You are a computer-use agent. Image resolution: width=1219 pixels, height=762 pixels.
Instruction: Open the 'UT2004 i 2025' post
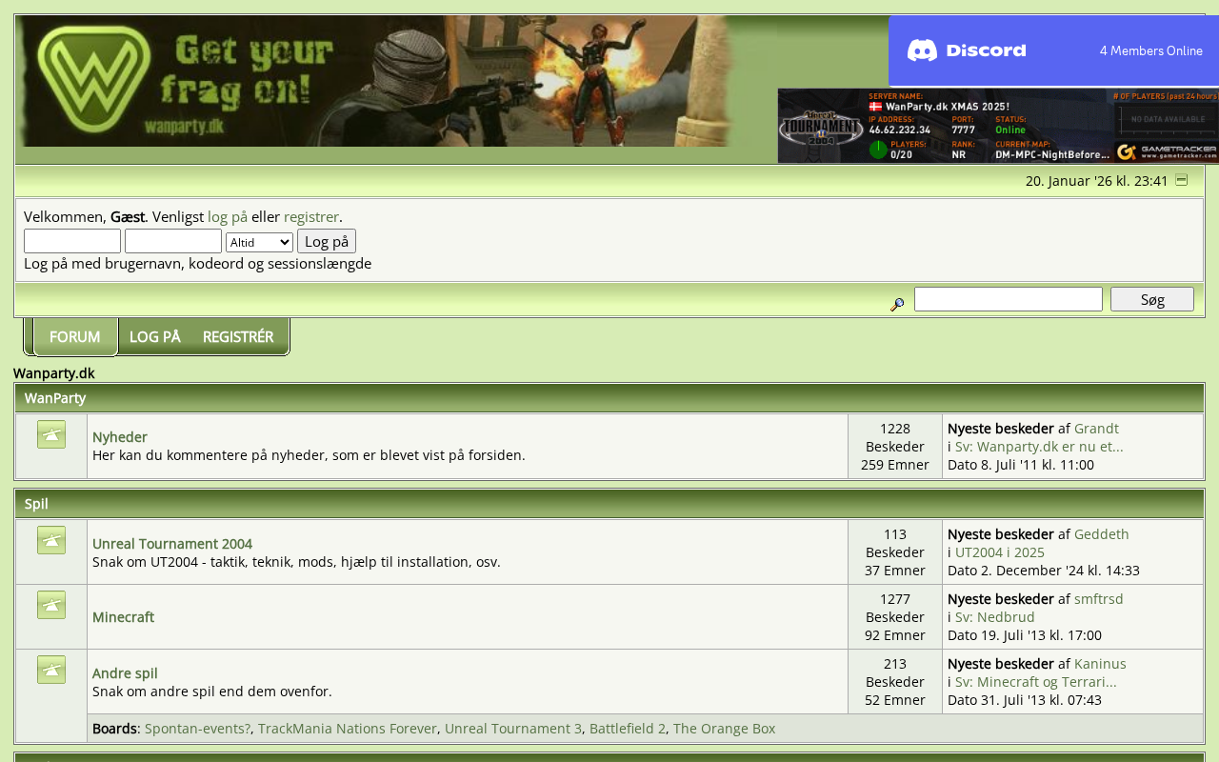pos(1000,552)
